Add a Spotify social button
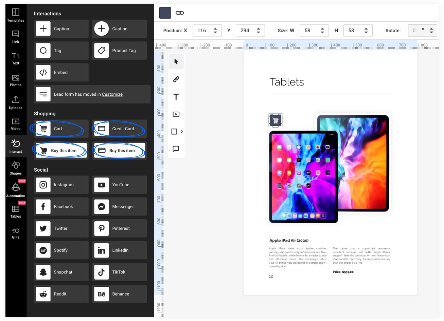The height and width of the screenshot is (321, 444). pos(61,250)
